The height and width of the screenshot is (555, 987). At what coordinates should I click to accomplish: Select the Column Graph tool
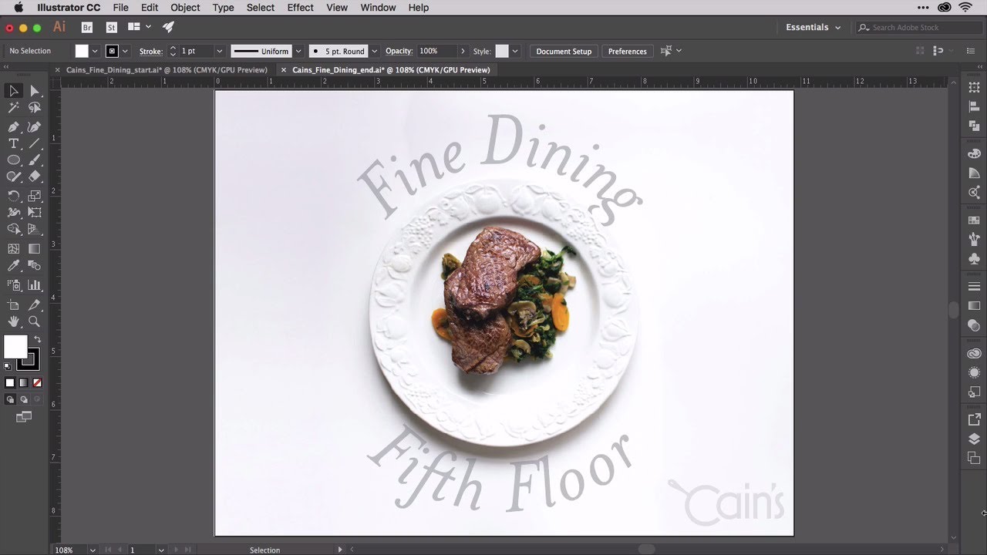tap(34, 285)
